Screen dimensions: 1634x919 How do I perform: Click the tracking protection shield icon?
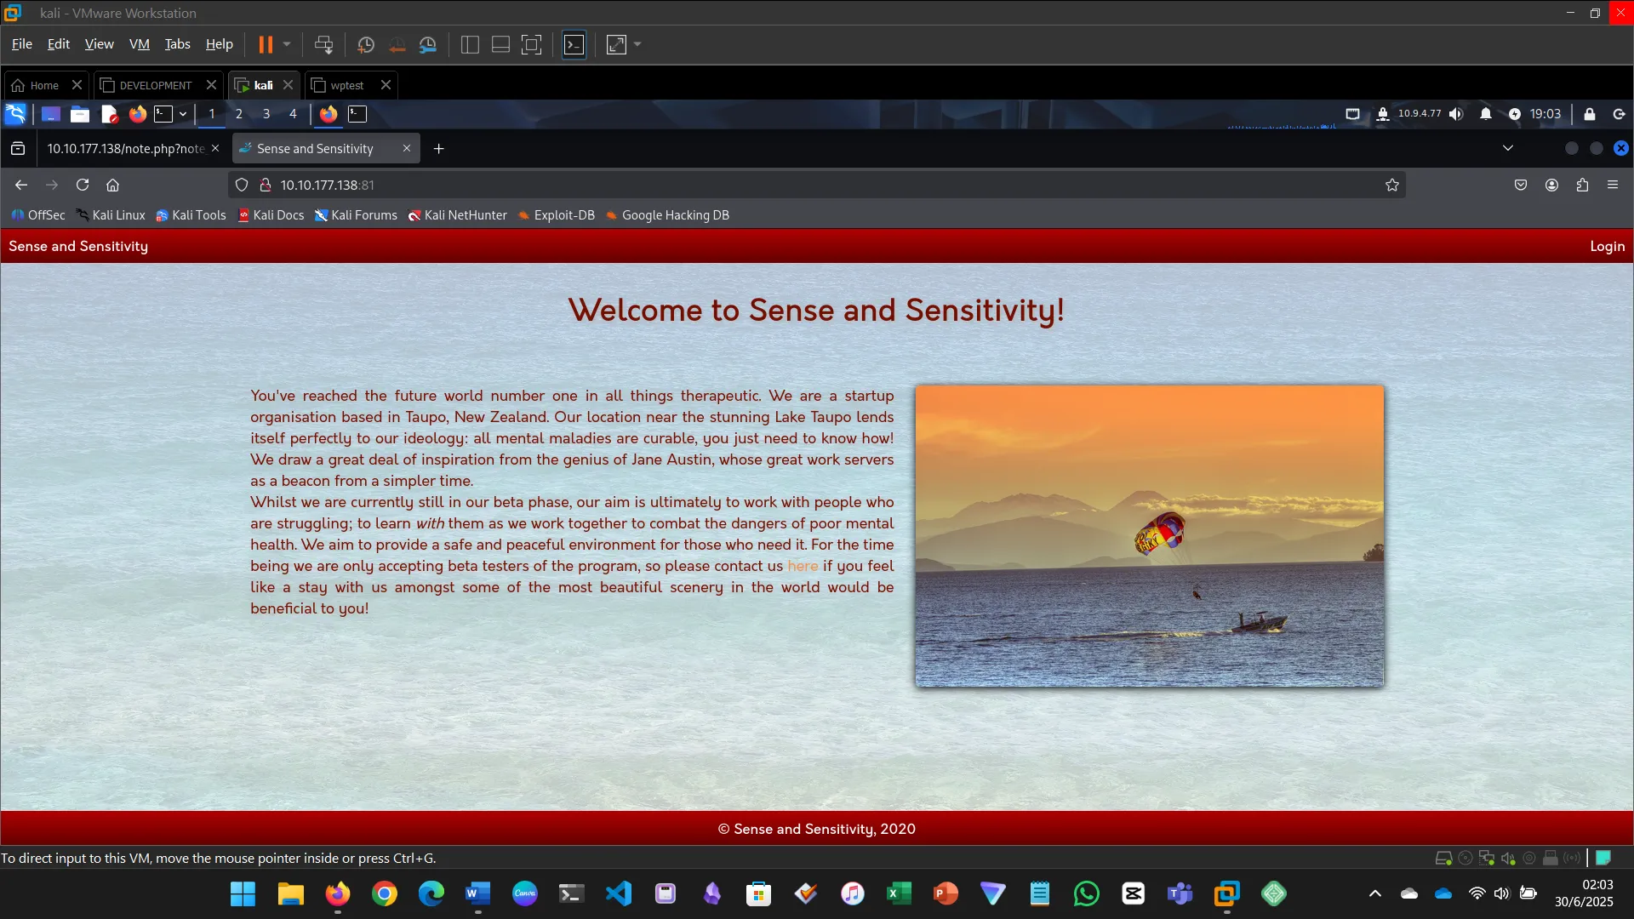[x=242, y=185]
